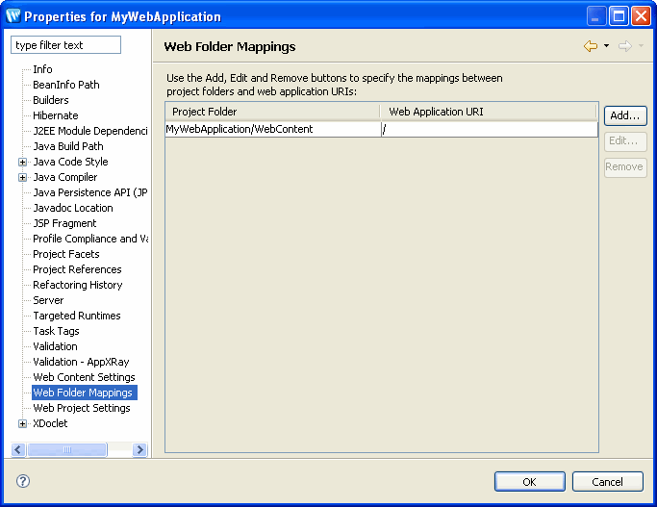Image resolution: width=657 pixels, height=507 pixels.
Task: Click the Add... button
Action: 625,115
